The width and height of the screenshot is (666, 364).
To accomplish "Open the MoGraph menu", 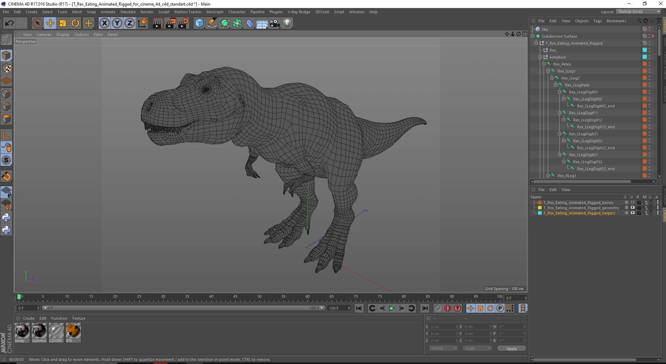I will 215,12.
